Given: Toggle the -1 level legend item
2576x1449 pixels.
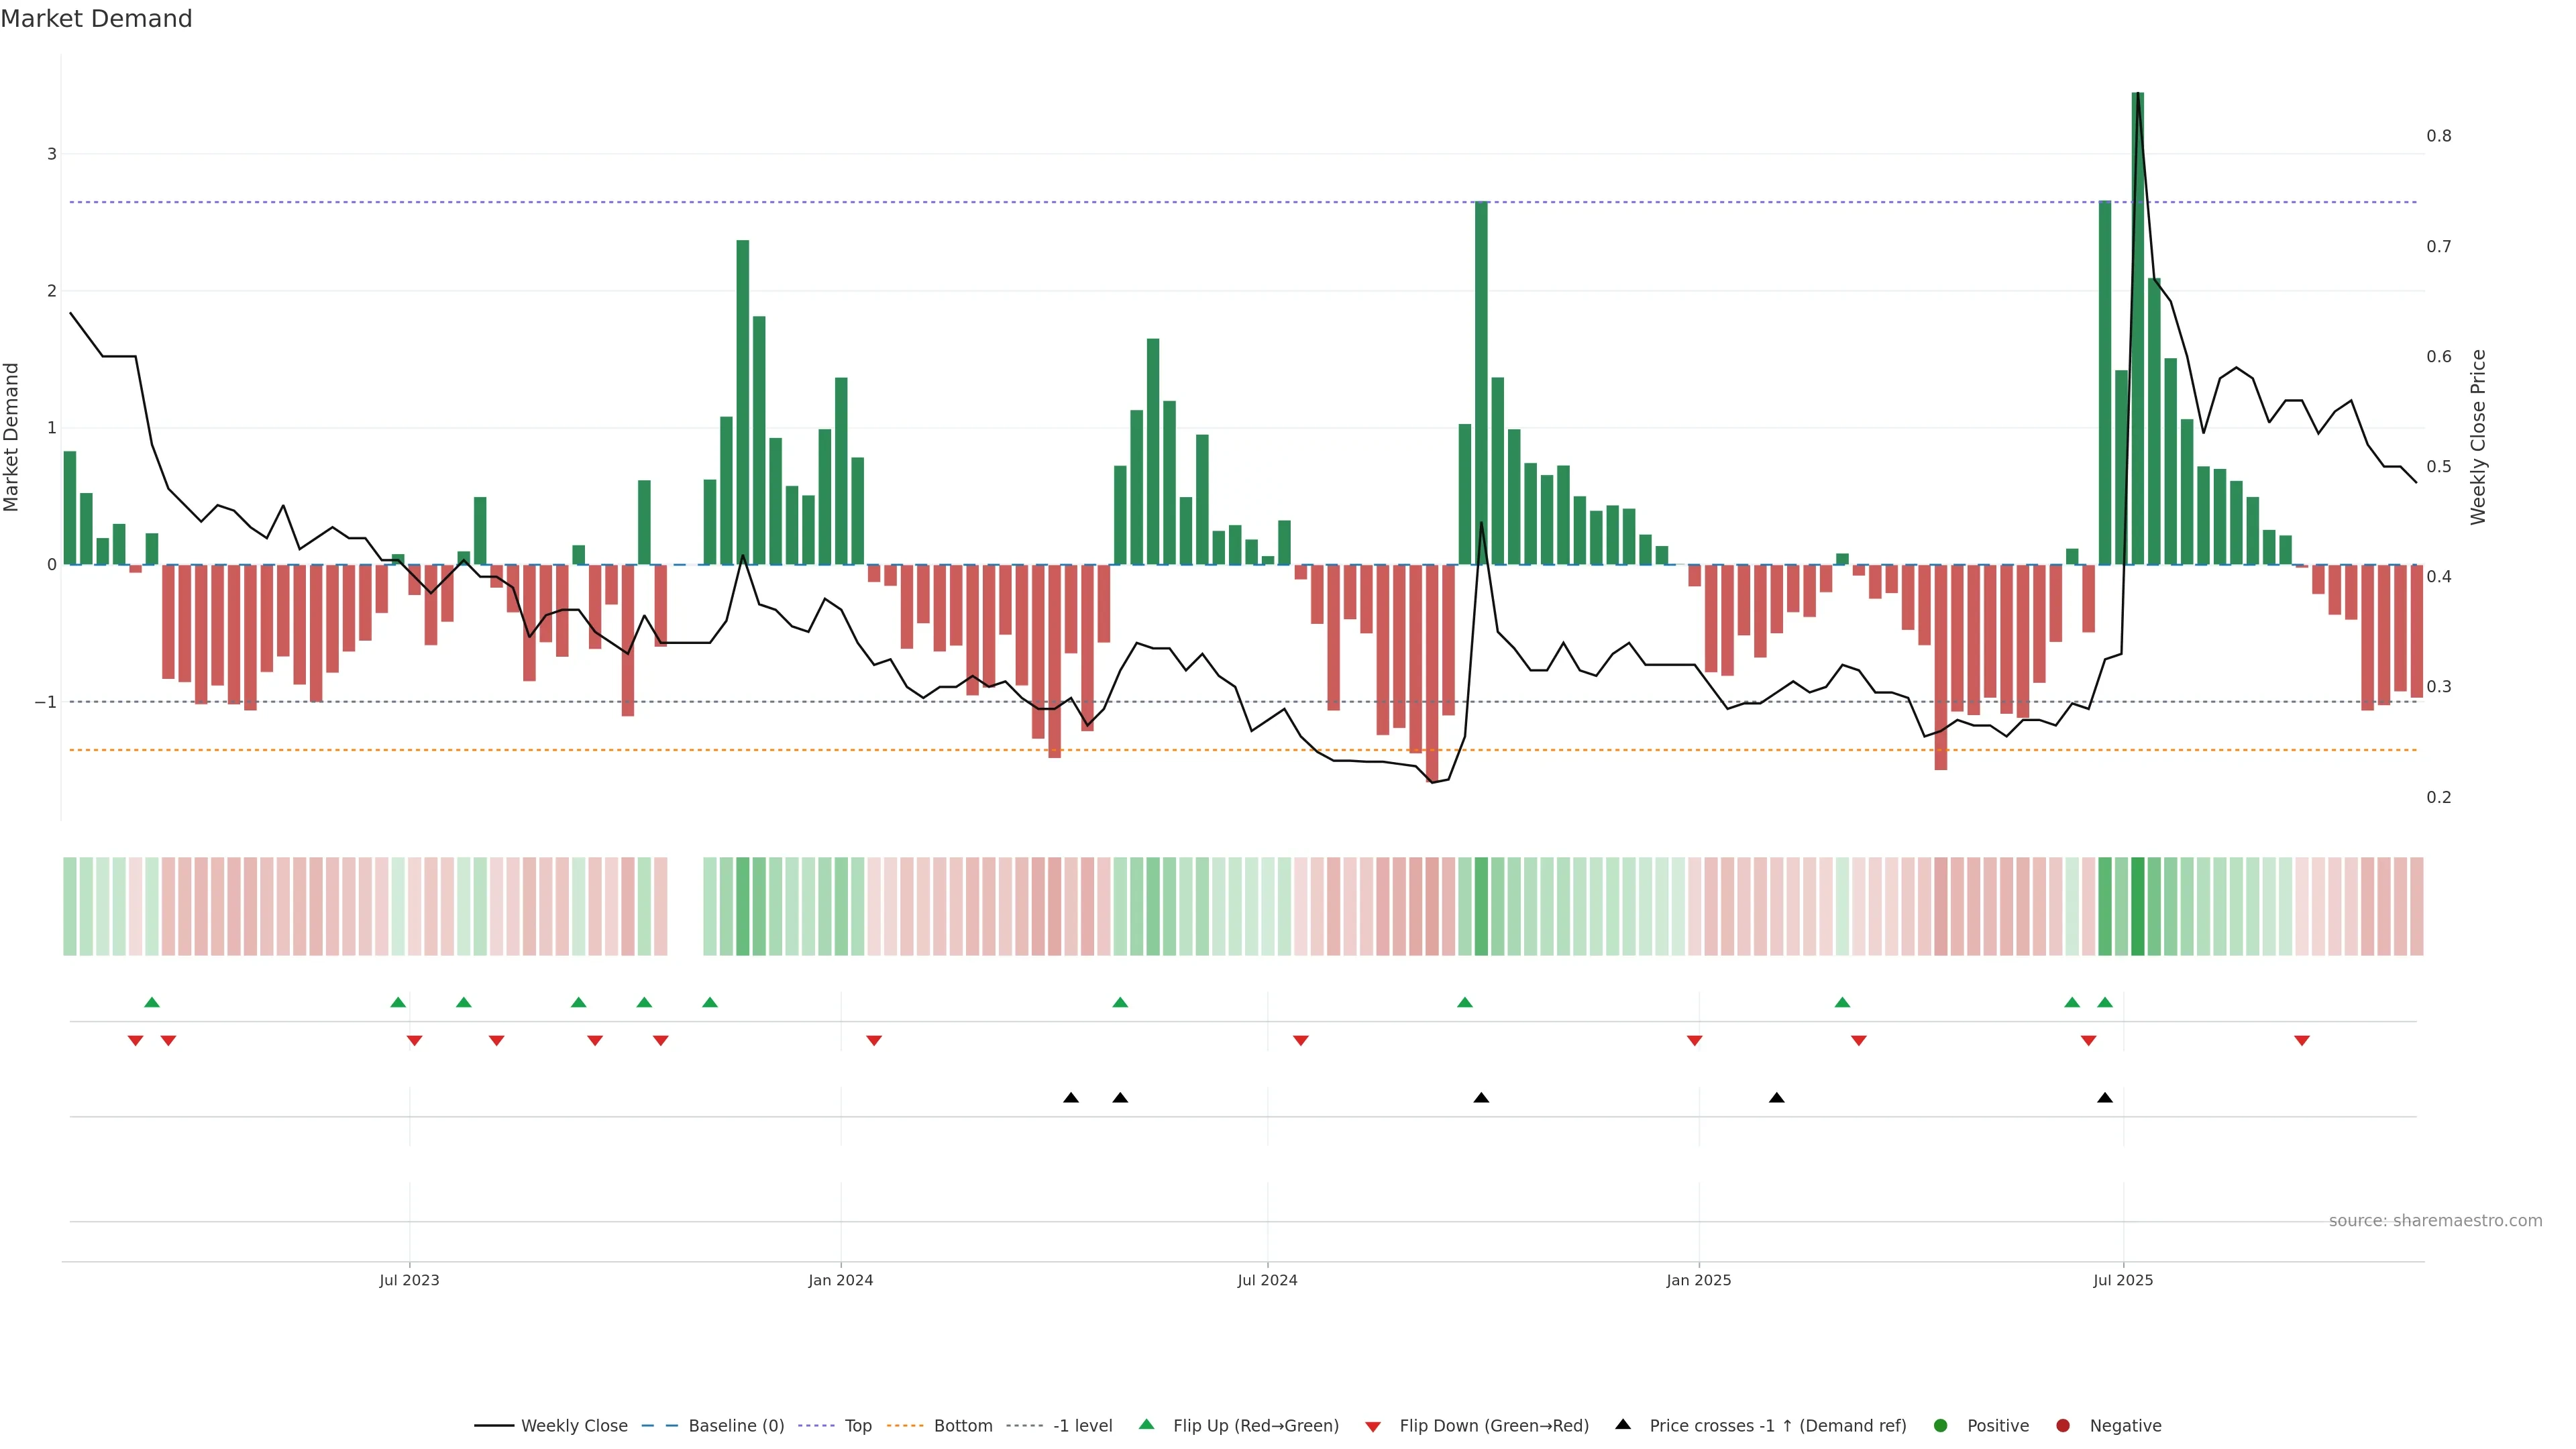Looking at the screenshot, I should pos(1082,1426).
